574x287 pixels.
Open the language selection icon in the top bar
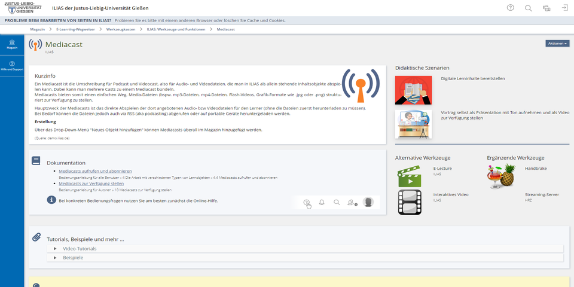point(546,8)
